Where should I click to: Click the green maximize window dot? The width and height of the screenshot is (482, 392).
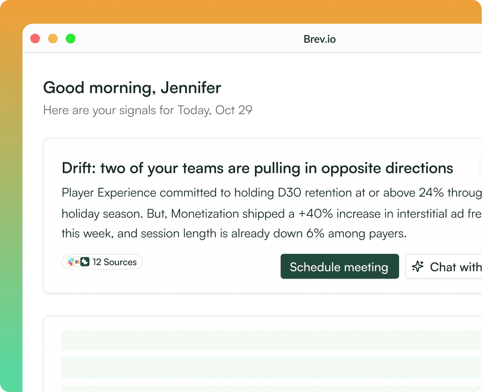(x=71, y=38)
